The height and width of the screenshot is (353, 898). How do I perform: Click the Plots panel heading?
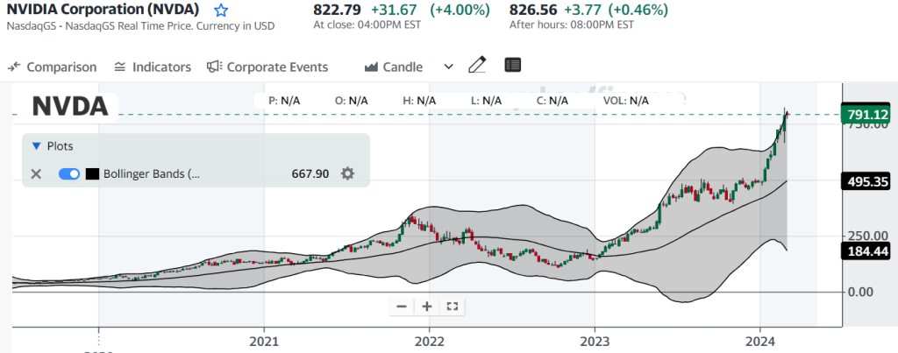(61, 146)
